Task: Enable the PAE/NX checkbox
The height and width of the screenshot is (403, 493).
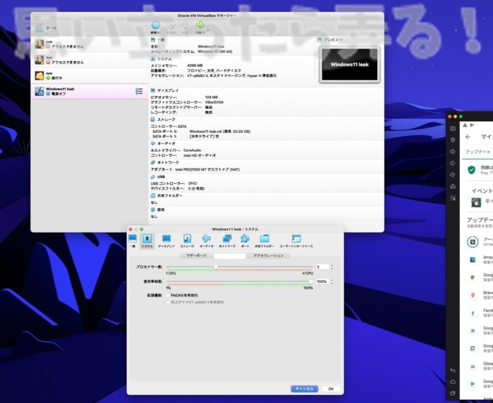Action: [168, 295]
